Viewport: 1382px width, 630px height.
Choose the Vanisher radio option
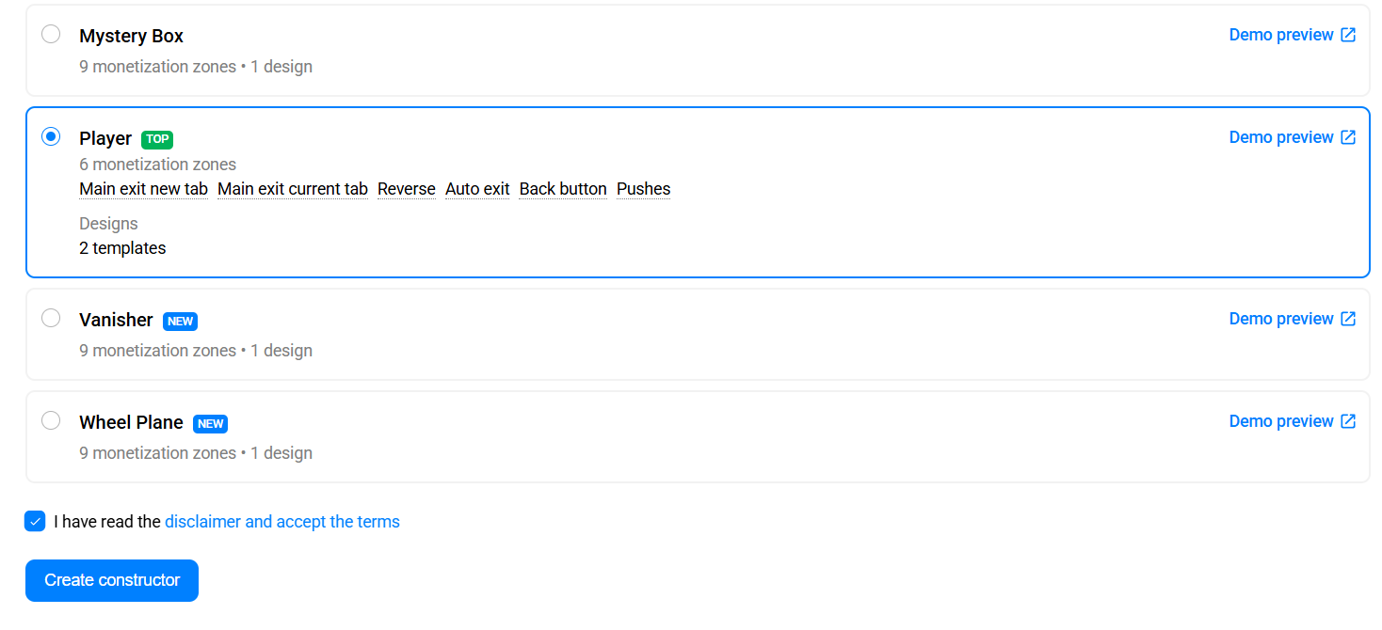(51, 319)
